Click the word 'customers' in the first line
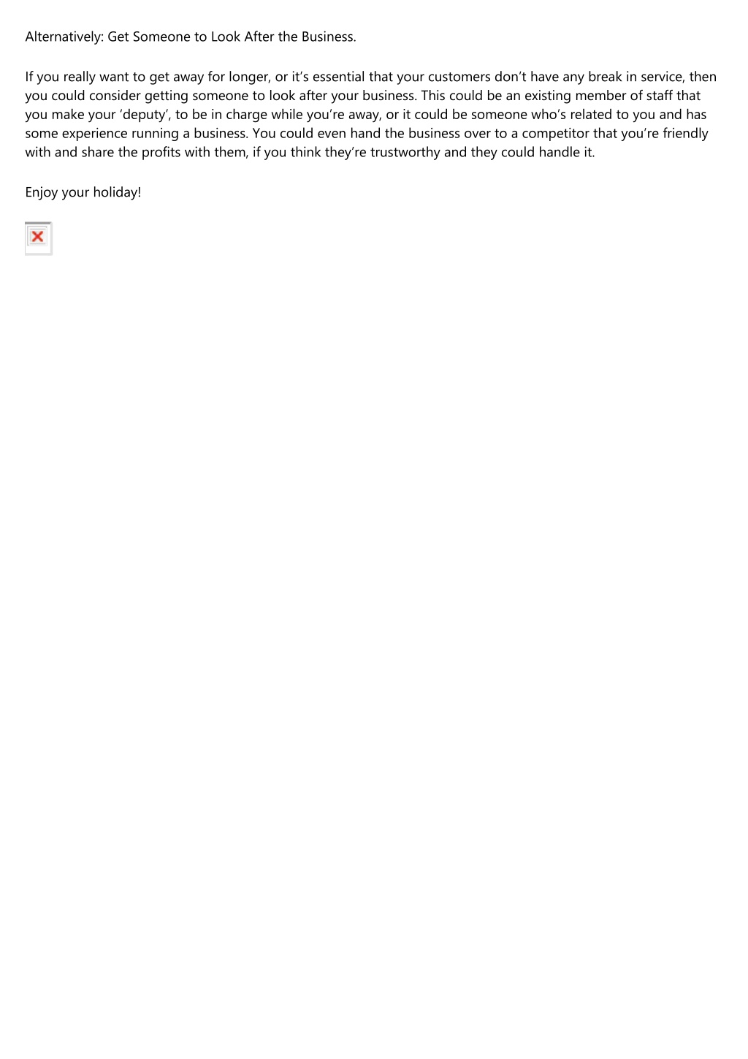The width and height of the screenshot is (748, 1059). 459,77
